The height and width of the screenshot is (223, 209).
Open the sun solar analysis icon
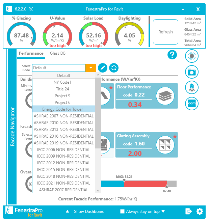192,56
